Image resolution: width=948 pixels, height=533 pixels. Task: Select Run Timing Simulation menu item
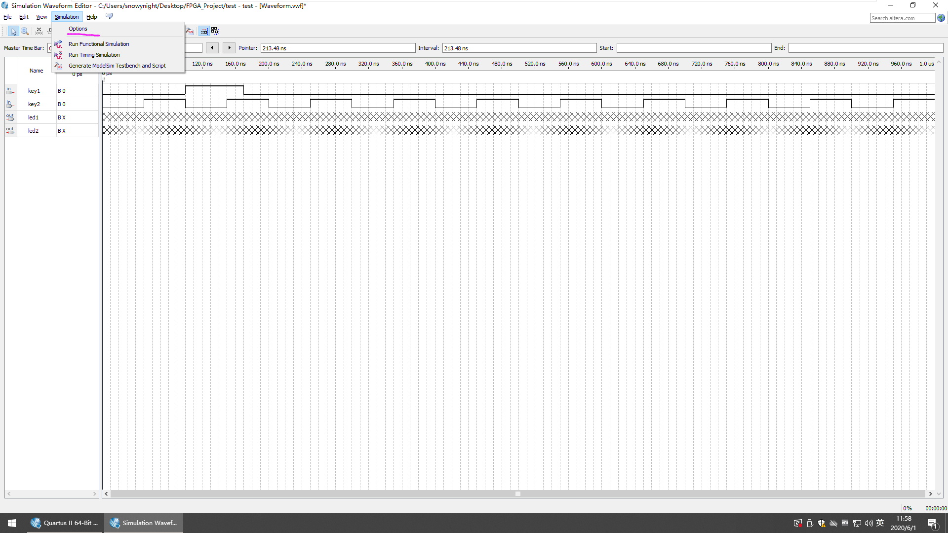[94, 55]
